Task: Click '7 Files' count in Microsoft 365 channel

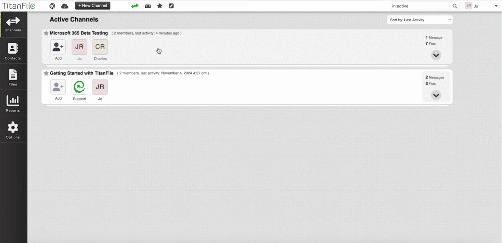Action: coord(431,44)
